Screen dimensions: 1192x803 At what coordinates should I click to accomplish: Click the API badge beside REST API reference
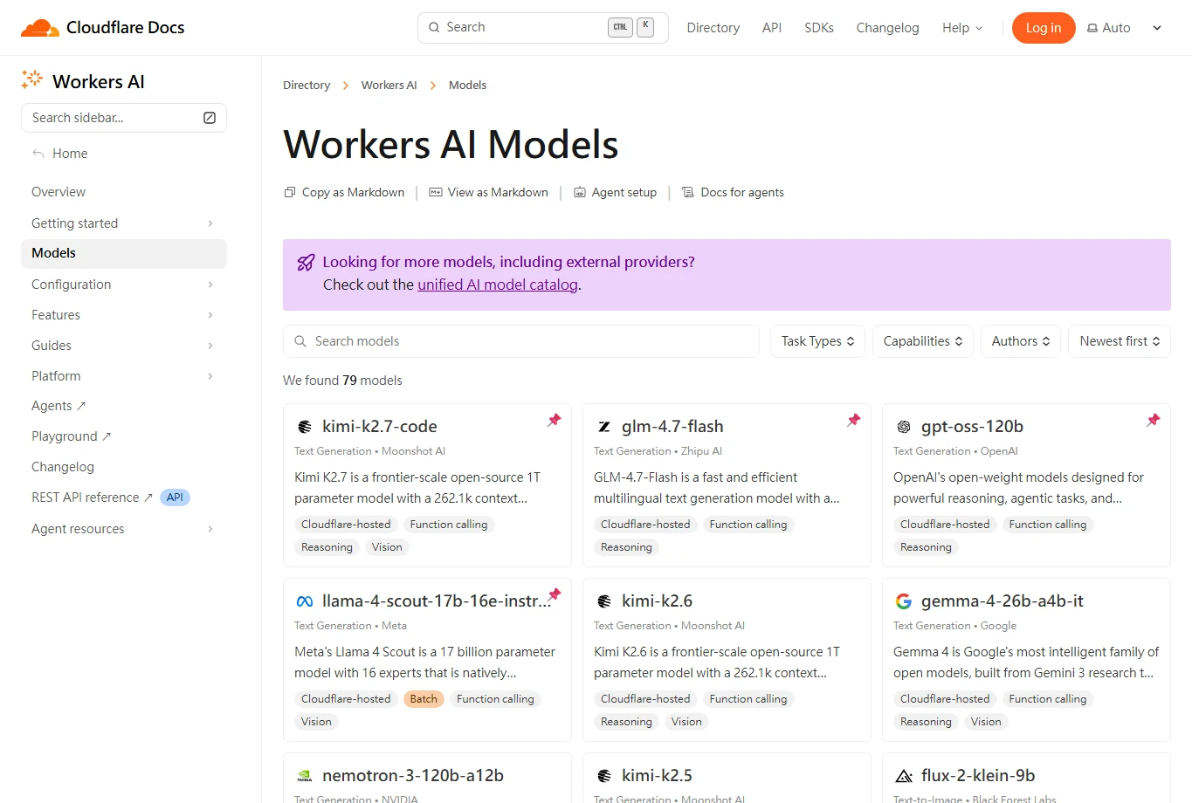175,498
